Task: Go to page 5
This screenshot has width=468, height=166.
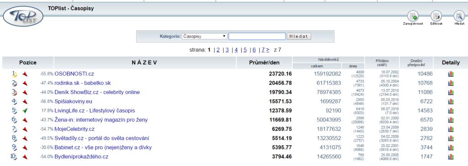Action: (x=245, y=50)
